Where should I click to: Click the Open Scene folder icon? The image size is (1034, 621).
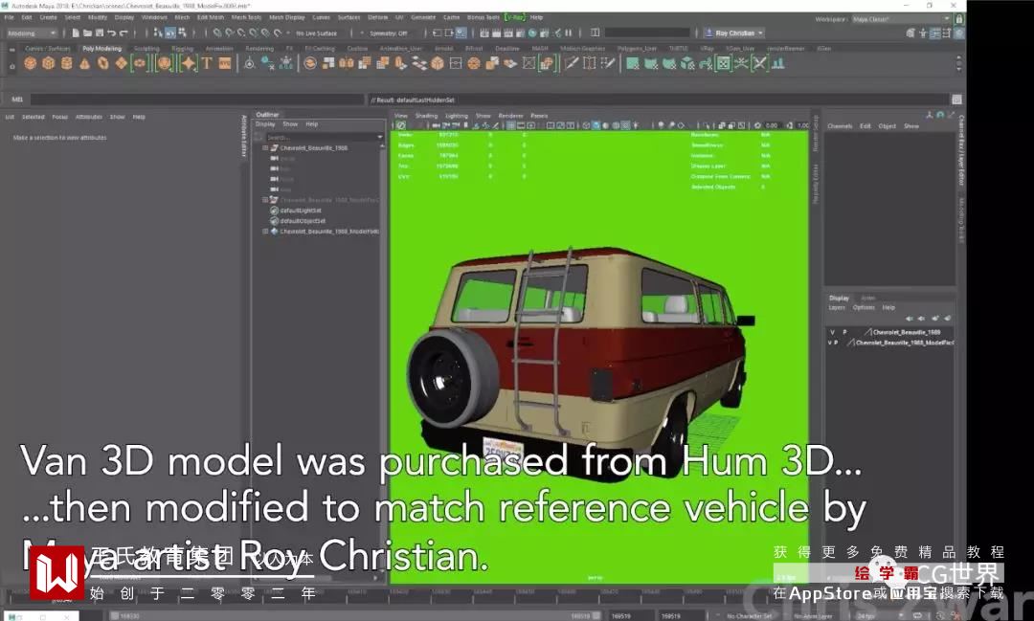click(x=87, y=33)
